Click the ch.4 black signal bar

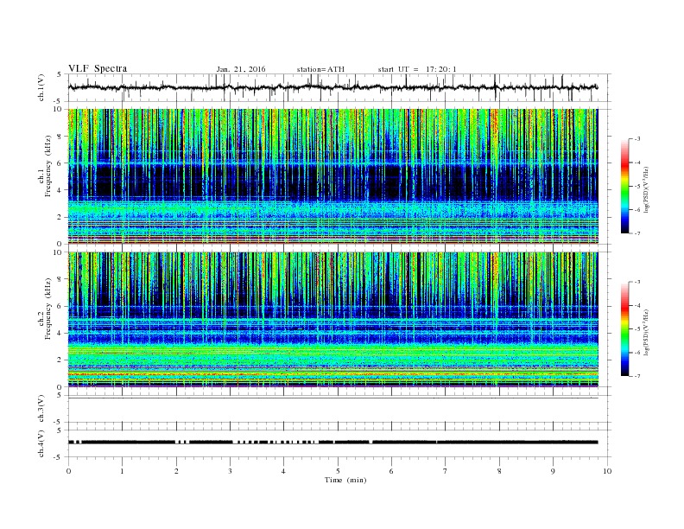332,443
